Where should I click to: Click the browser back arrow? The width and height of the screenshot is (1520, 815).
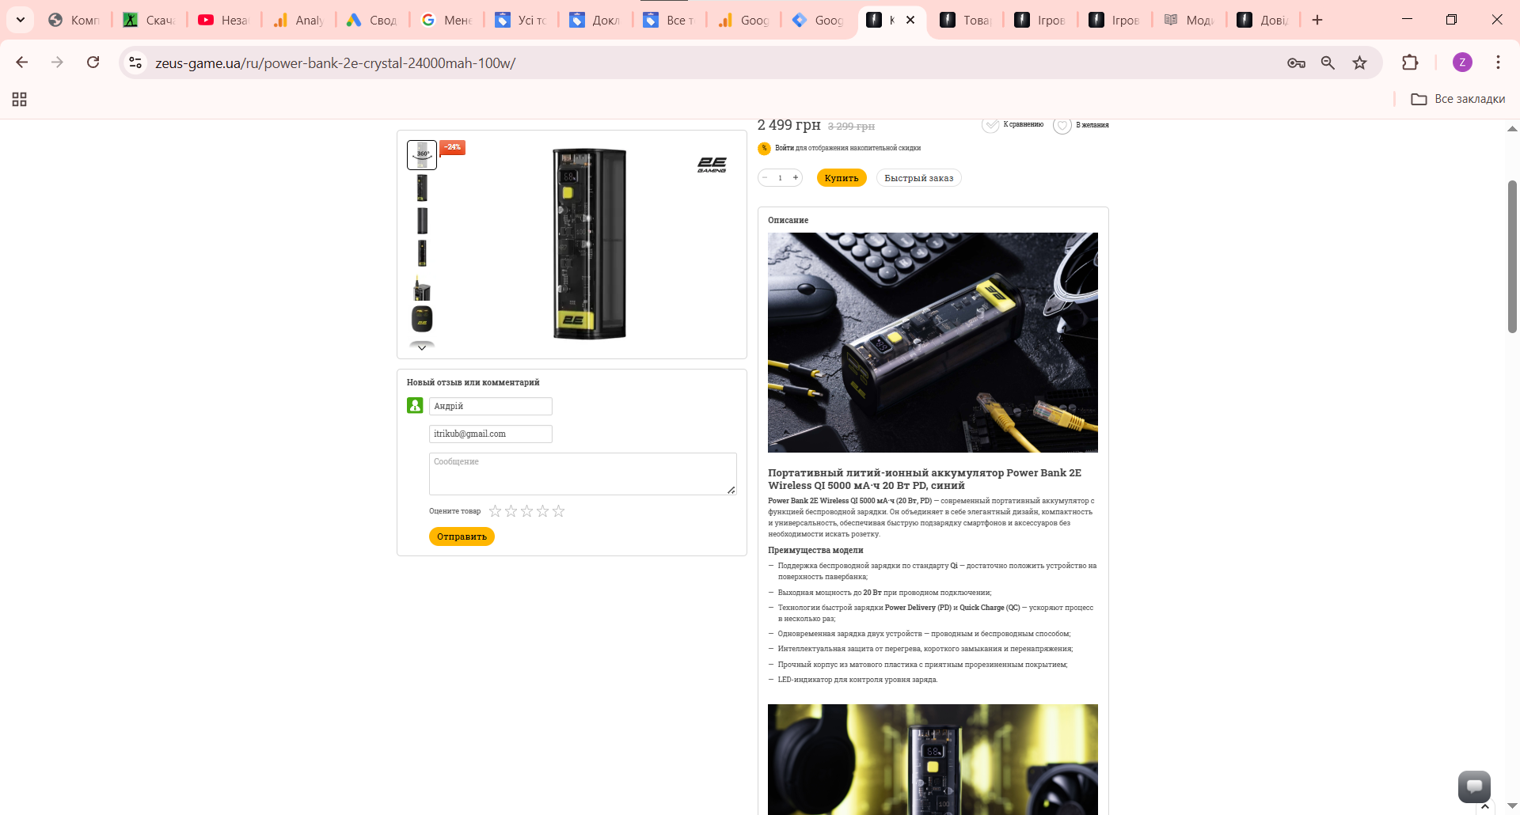22,63
